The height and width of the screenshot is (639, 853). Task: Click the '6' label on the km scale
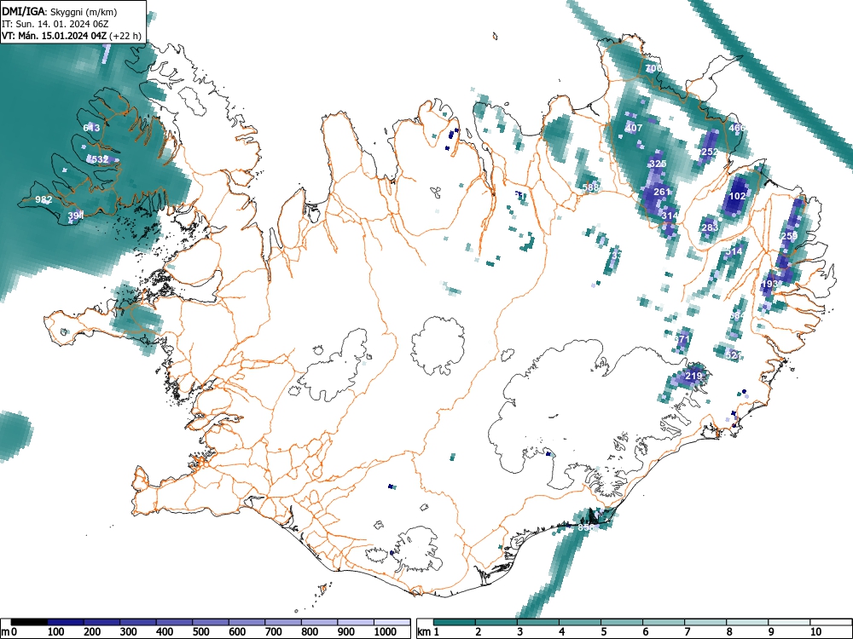(x=645, y=632)
